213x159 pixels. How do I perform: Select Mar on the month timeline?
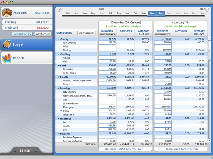[76, 13]
